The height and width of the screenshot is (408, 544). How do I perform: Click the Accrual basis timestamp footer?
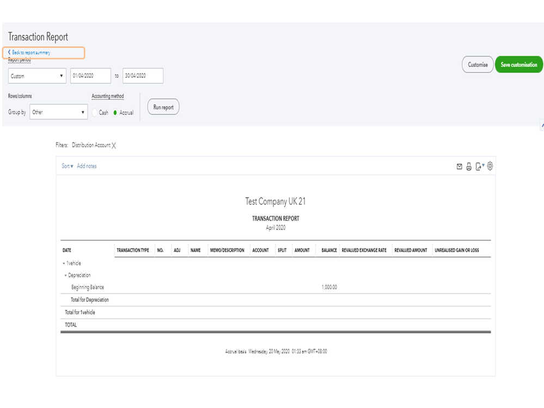point(276,351)
